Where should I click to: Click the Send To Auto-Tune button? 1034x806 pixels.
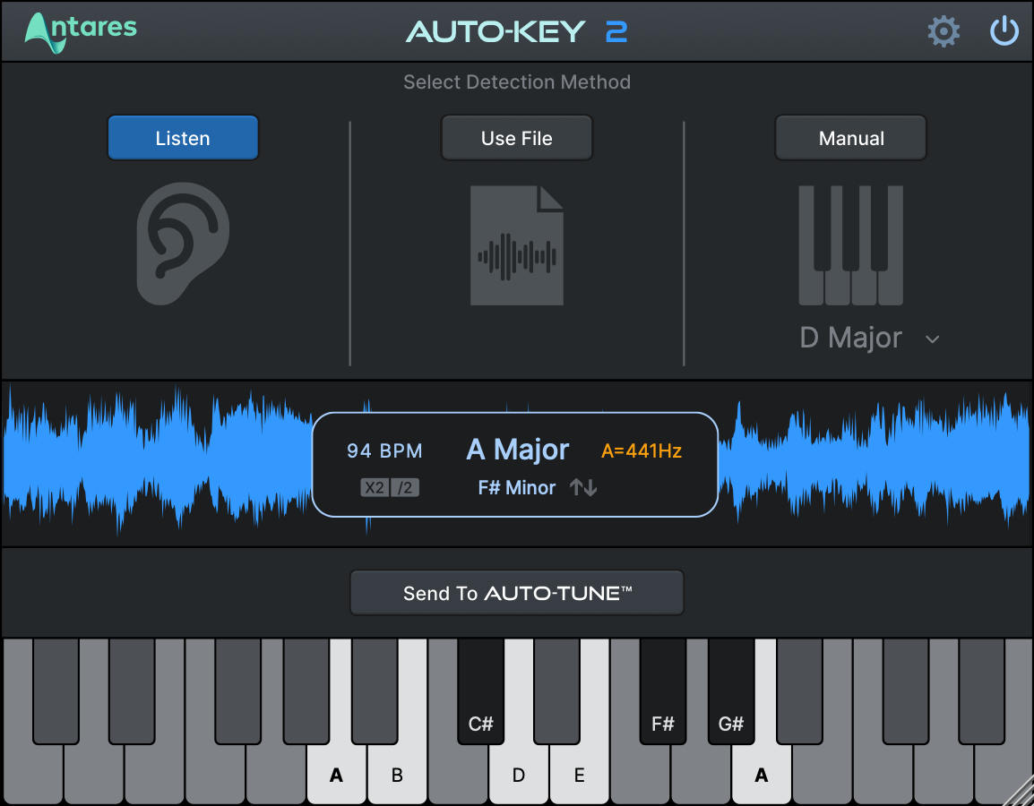pyautogui.click(x=517, y=592)
